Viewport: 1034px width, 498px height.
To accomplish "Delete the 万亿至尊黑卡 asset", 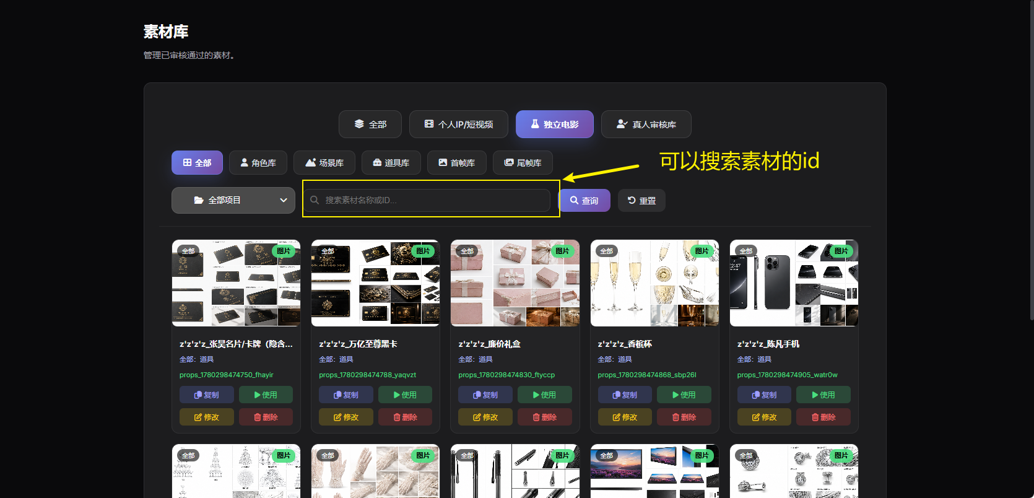I will tap(405, 417).
